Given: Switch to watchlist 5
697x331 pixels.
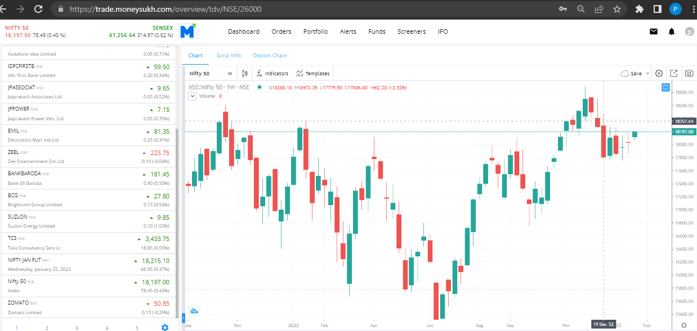Looking at the screenshot, I should (x=137, y=328).
